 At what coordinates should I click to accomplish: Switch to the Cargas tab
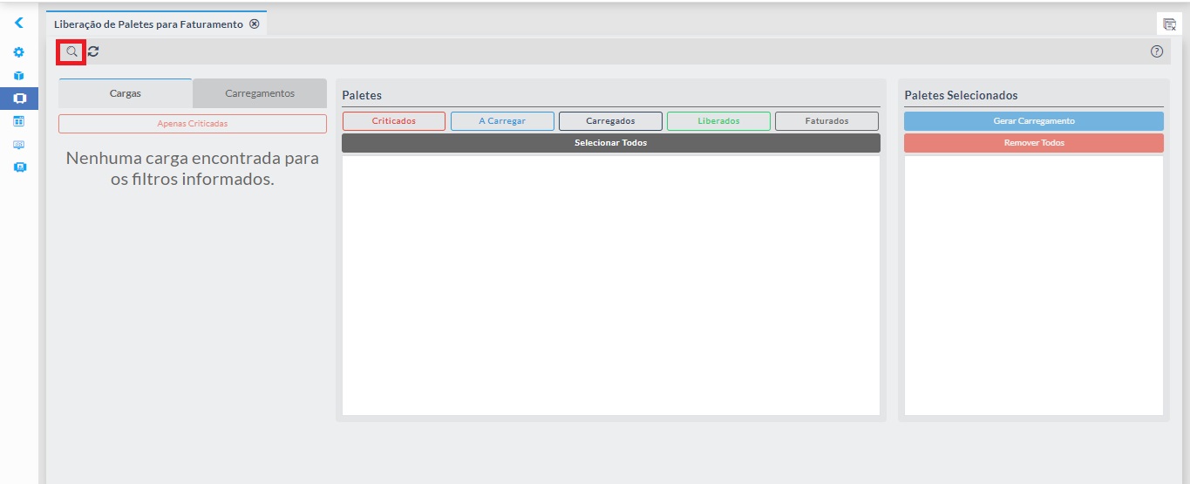tap(126, 93)
